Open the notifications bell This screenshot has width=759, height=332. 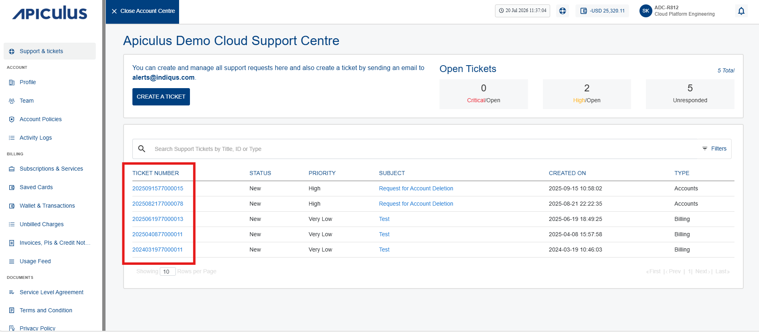tap(741, 11)
